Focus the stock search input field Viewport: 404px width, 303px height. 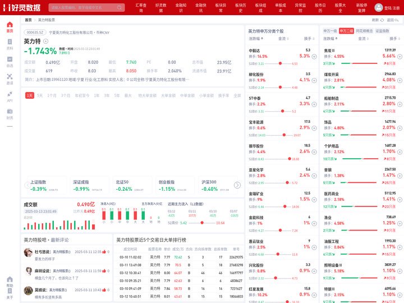pos(86,7)
